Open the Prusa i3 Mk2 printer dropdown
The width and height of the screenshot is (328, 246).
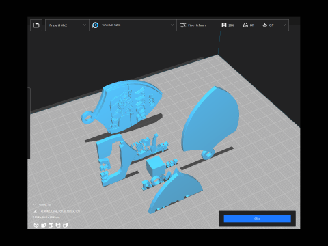point(67,25)
